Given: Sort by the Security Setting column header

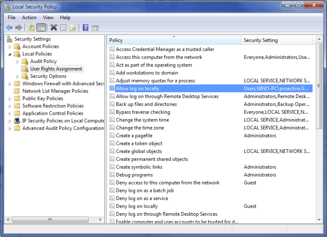Looking at the screenshot, I should tap(277, 40).
